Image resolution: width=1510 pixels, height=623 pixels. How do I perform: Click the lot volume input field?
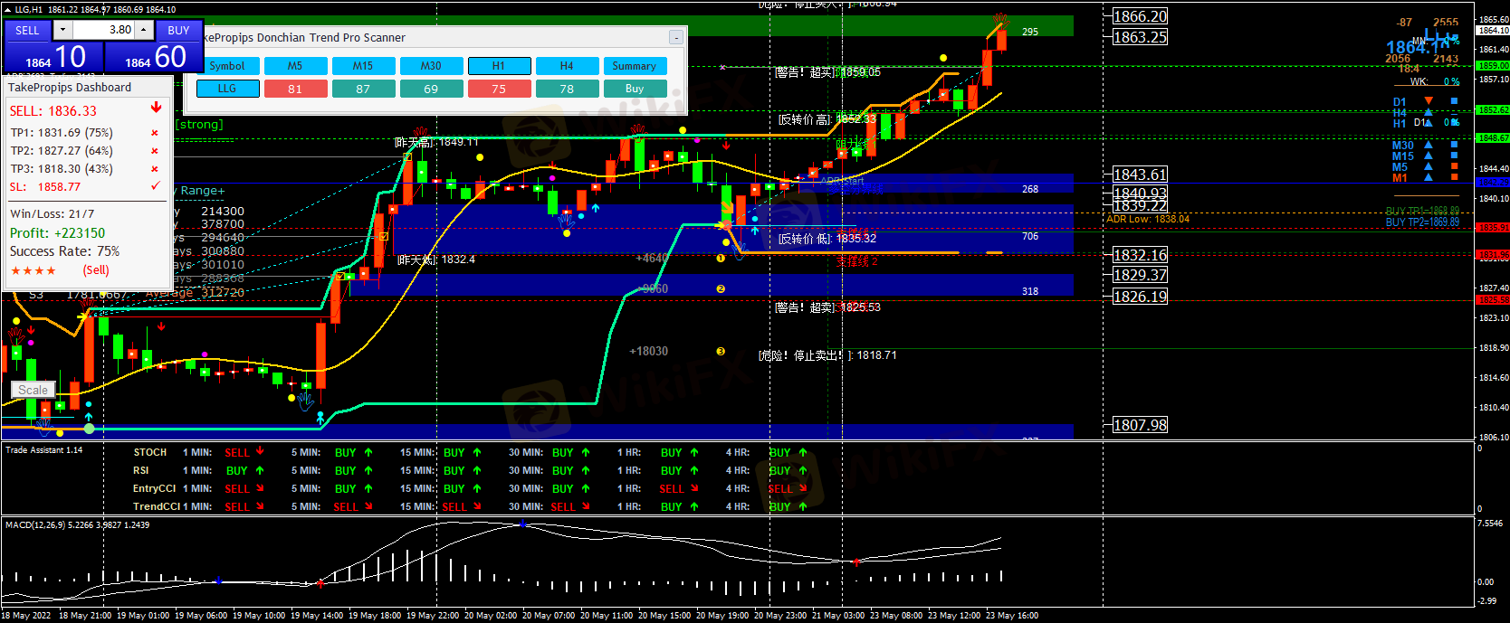pos(103,30)
